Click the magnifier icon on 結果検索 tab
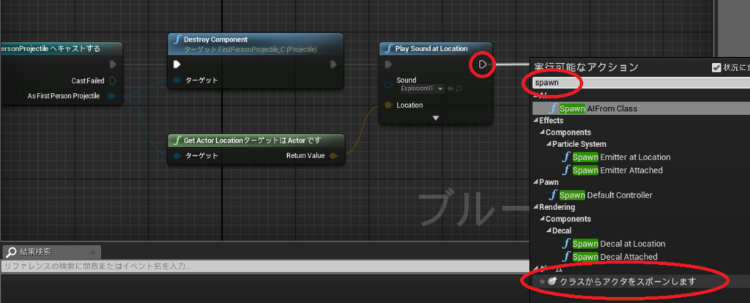 click(12, 252)
